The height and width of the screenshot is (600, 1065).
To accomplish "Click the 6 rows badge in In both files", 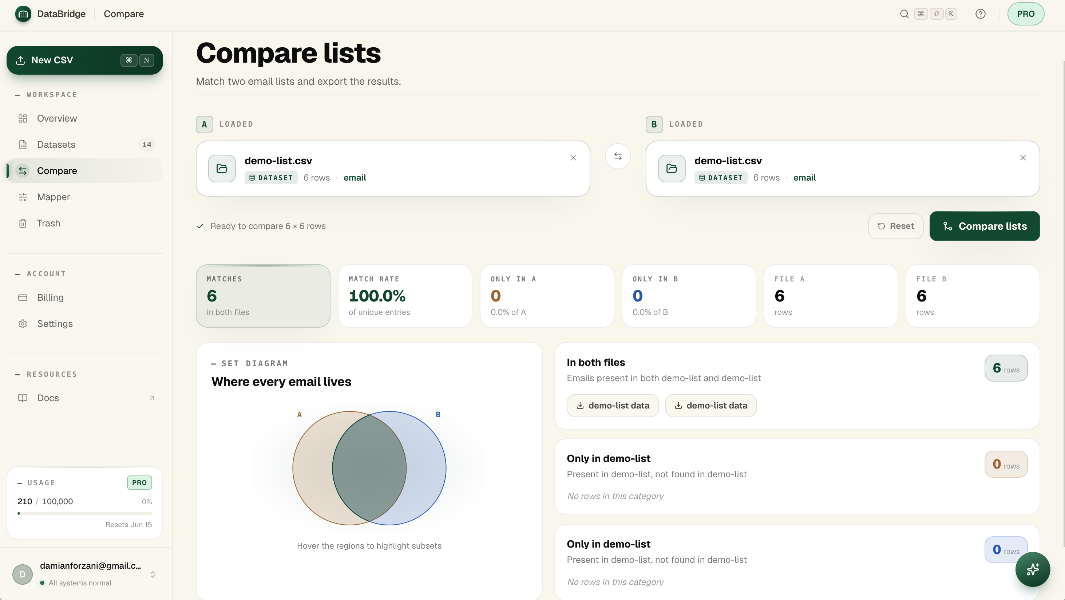I will click(x=1006, y=368).
